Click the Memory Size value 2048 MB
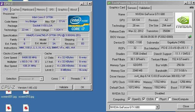The width and height of the screenshot is (195, 112). [x=137, y=71]
